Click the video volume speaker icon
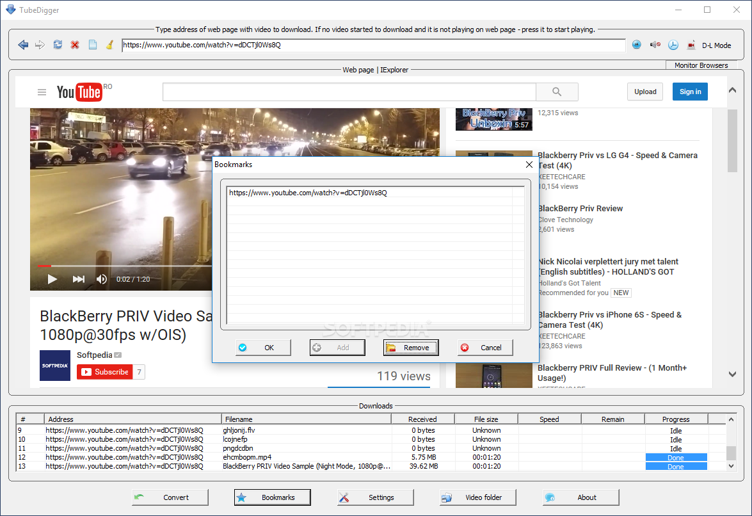 coord(102,279)
